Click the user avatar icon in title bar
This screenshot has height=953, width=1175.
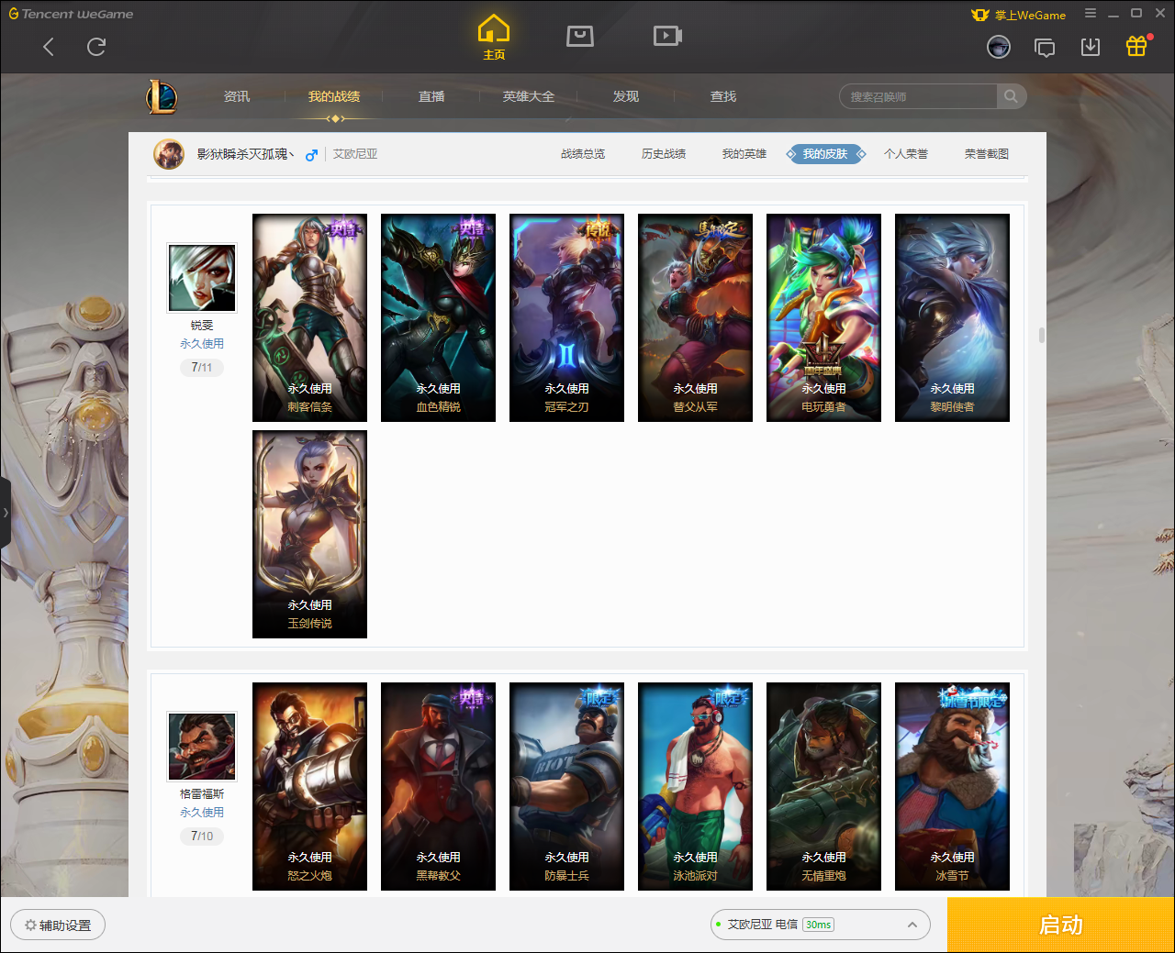(999, 47)
